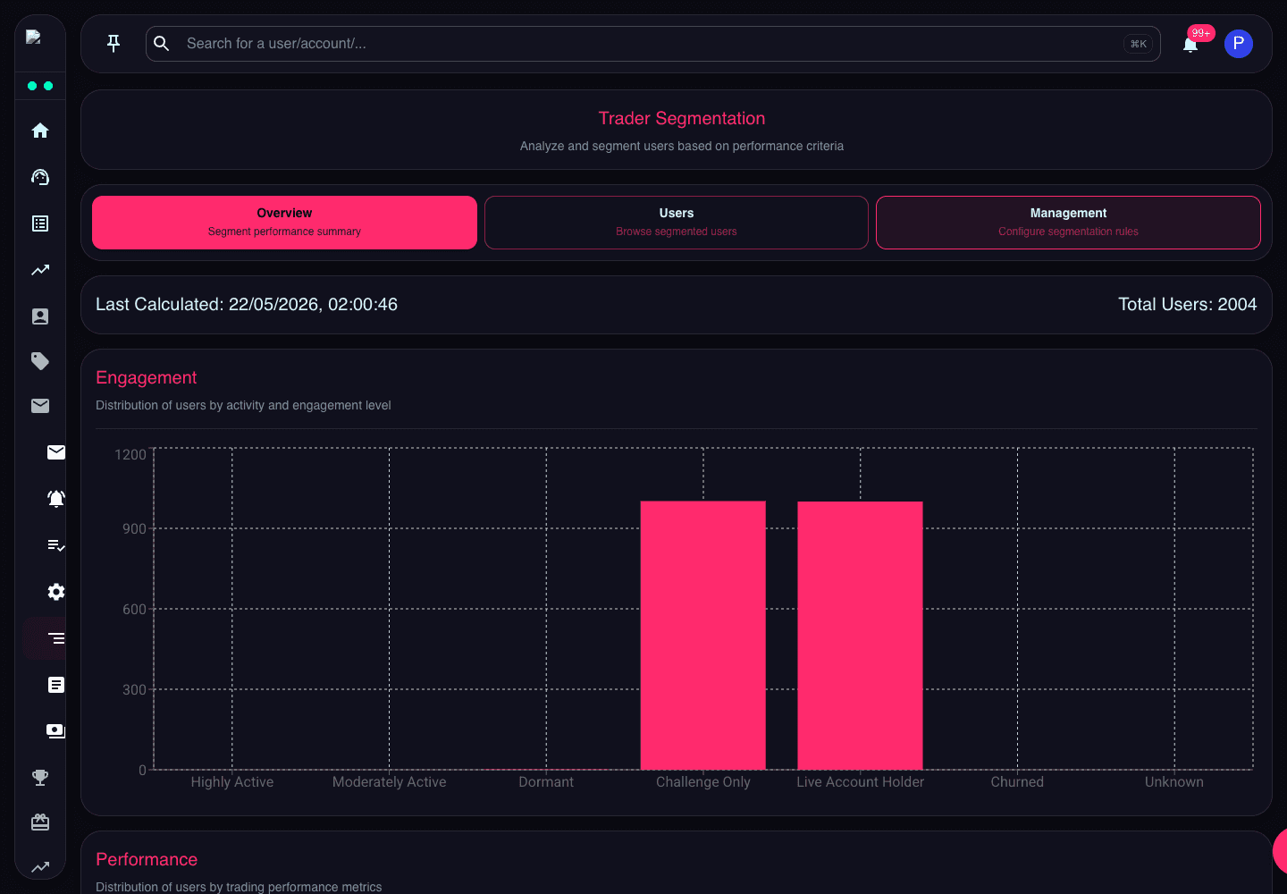Click the Live Account Holder bar

[x=861, y=636]
